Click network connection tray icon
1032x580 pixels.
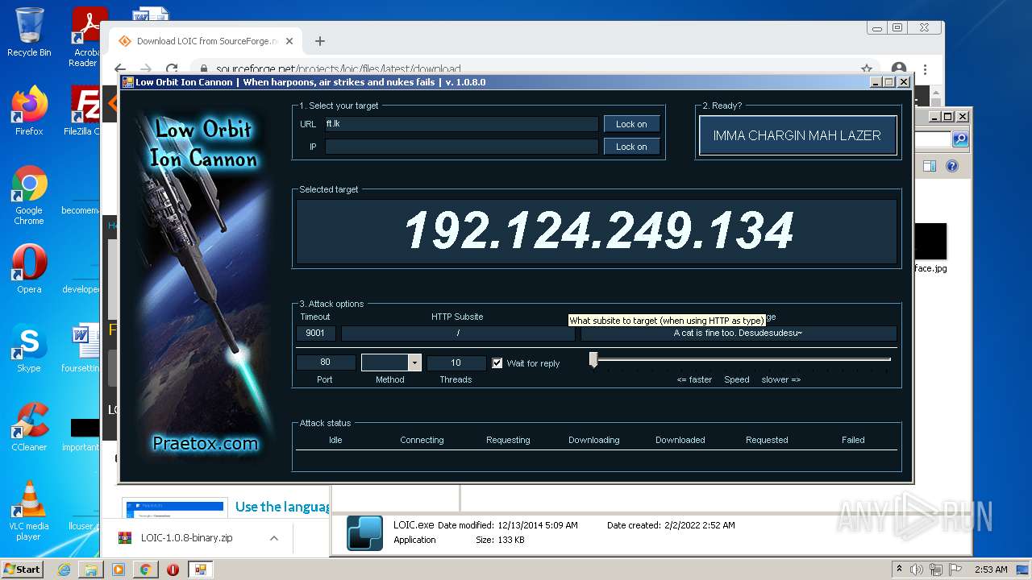(x=937, y=570)
